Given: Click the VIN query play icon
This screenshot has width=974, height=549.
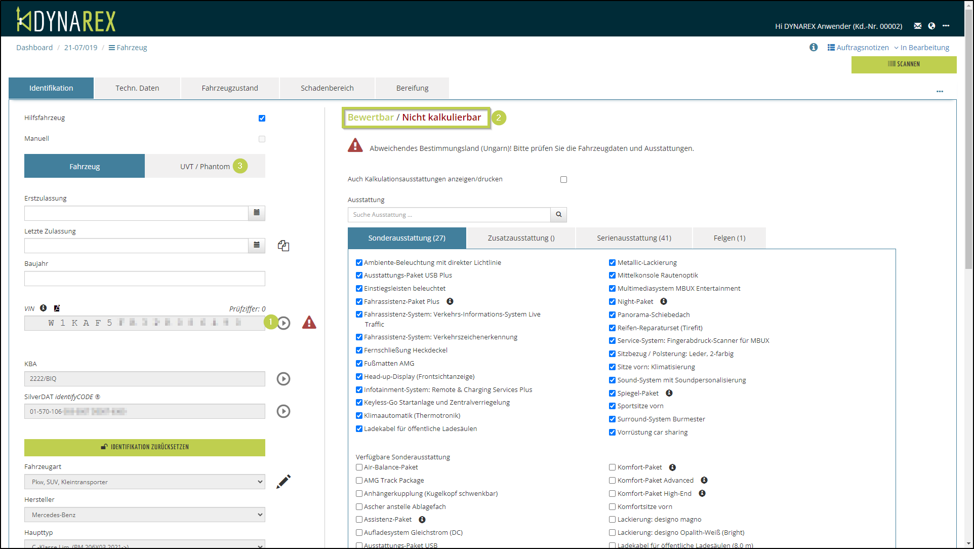Looking at the screenshot, I should 284,323.
